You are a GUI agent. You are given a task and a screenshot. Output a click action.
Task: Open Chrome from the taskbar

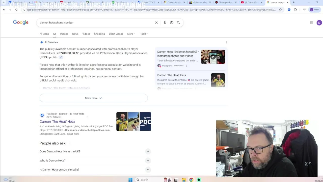[x=191, y=180]
